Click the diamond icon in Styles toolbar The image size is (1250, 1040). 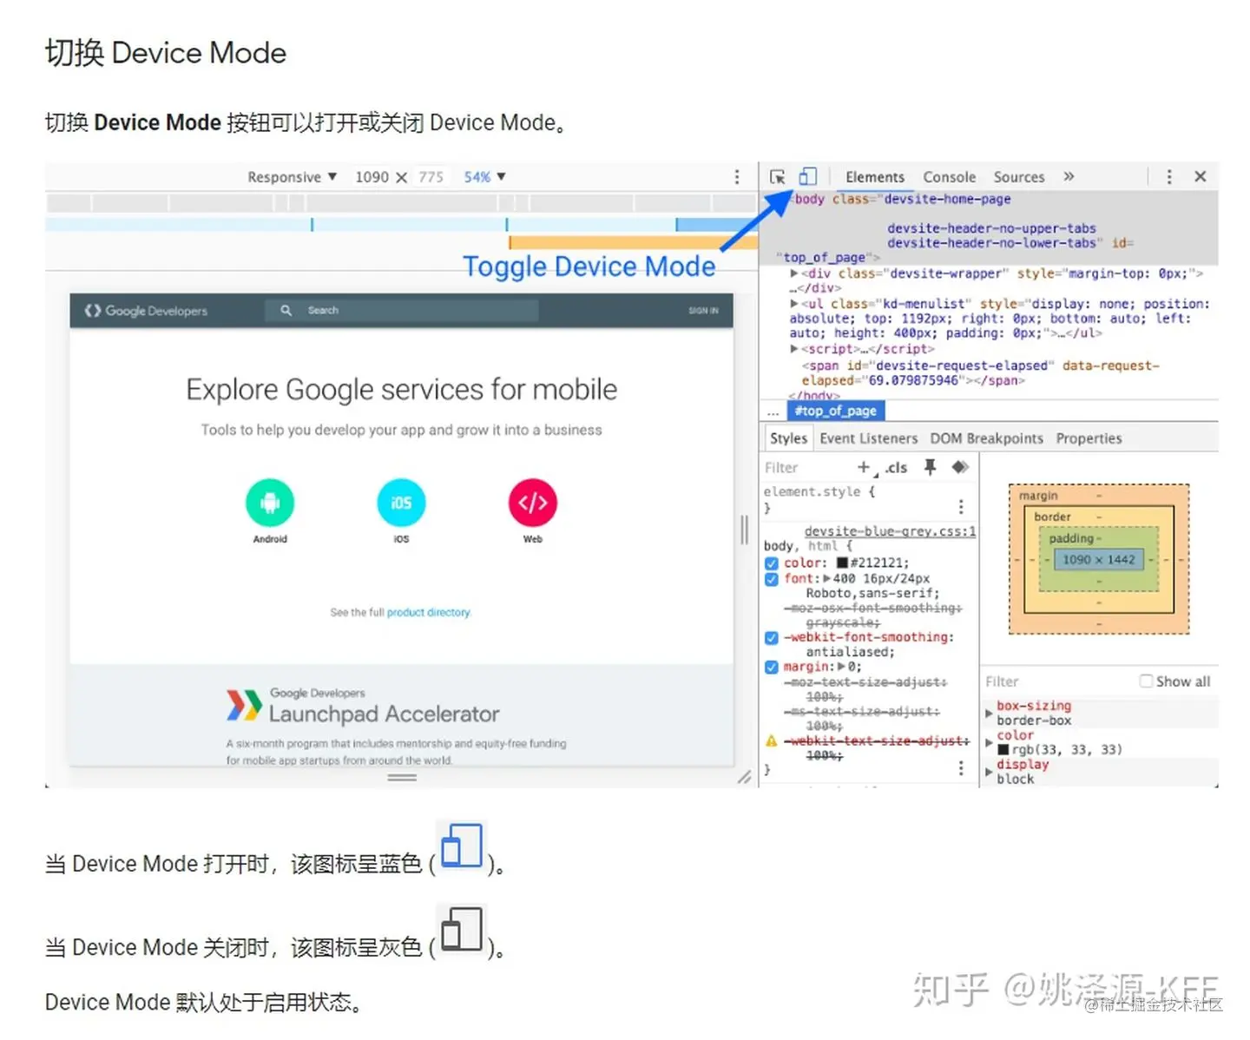click(959, 467)
